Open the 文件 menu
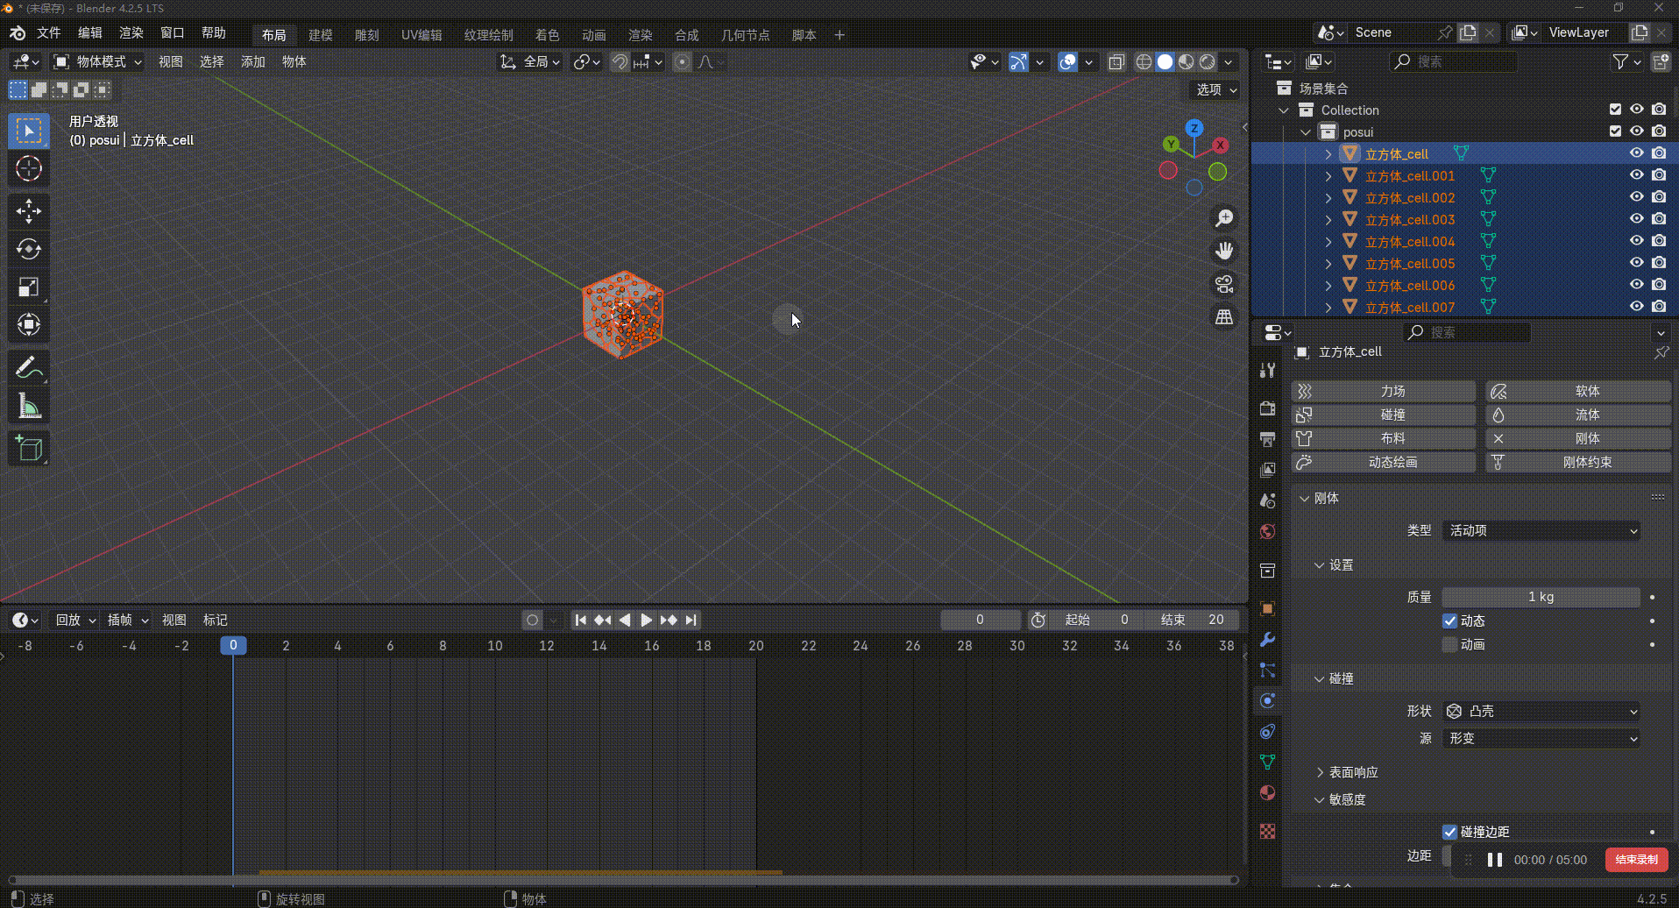Viewport: 1679px width, 908px height. click(x=48, y=33)
